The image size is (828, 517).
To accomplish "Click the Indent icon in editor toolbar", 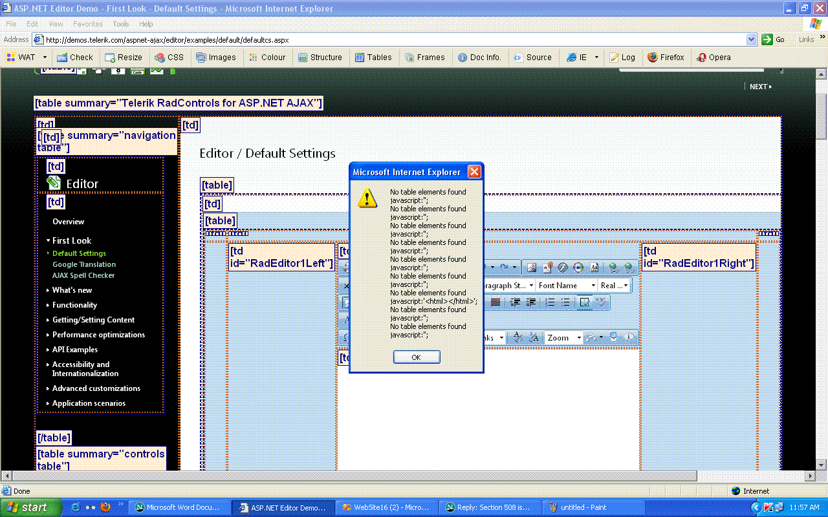I will click(516, 302).
